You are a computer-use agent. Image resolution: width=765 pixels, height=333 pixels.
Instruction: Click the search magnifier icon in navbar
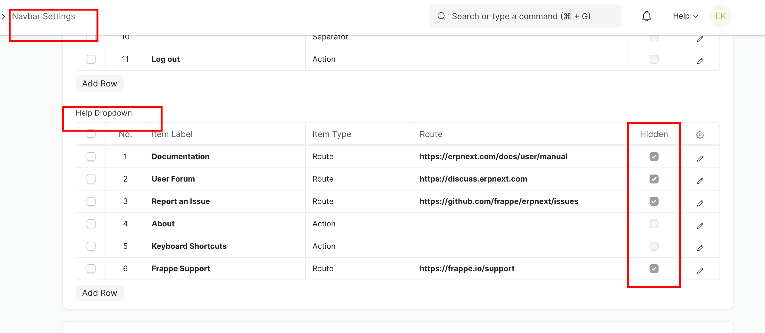tap(441, 16)
